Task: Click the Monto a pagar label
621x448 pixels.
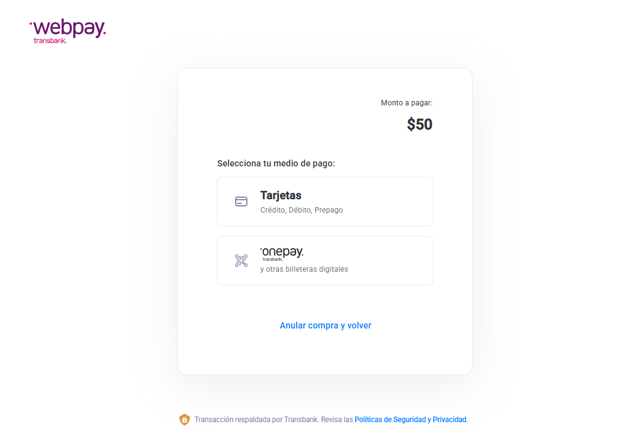Action: (x=406, y=102)
